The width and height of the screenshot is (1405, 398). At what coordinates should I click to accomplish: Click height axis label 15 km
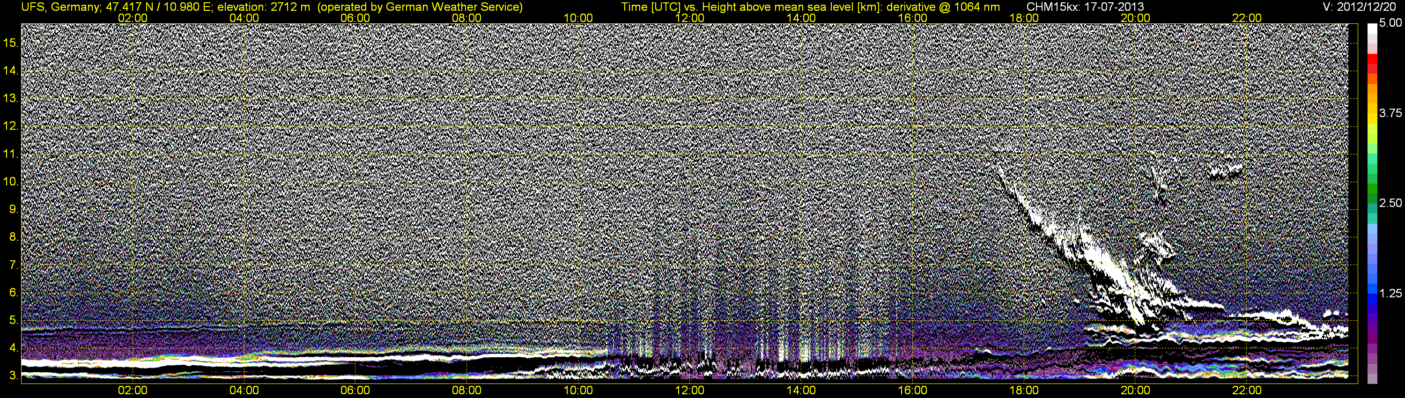[11, 43]
